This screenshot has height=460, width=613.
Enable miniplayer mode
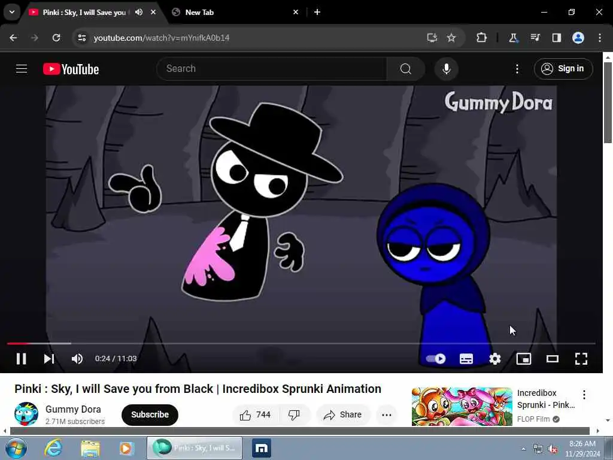pos(523,359)
